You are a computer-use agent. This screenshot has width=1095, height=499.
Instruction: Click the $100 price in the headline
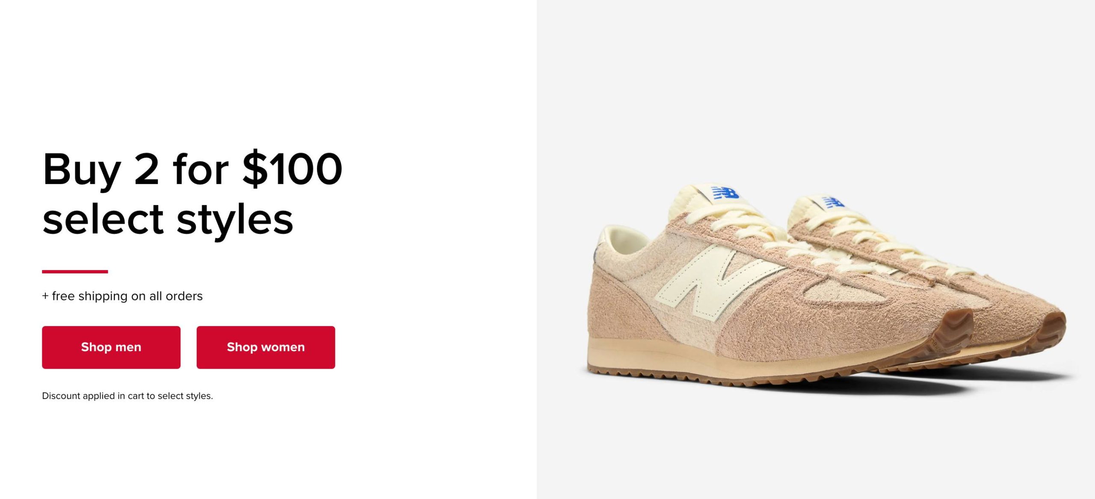coord(293,170)
